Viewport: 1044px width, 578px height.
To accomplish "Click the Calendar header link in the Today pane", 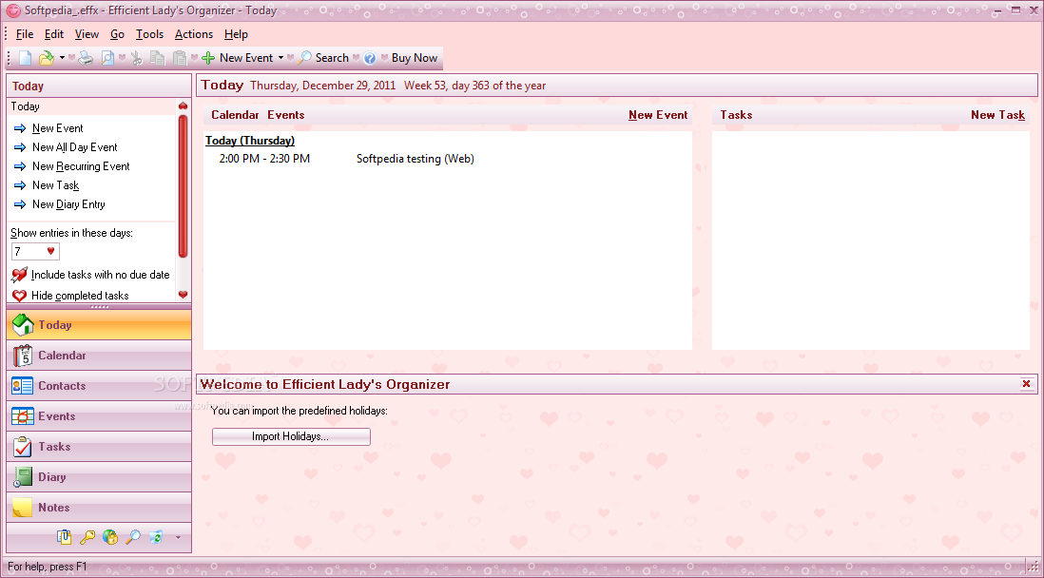I will pos(234,114).
